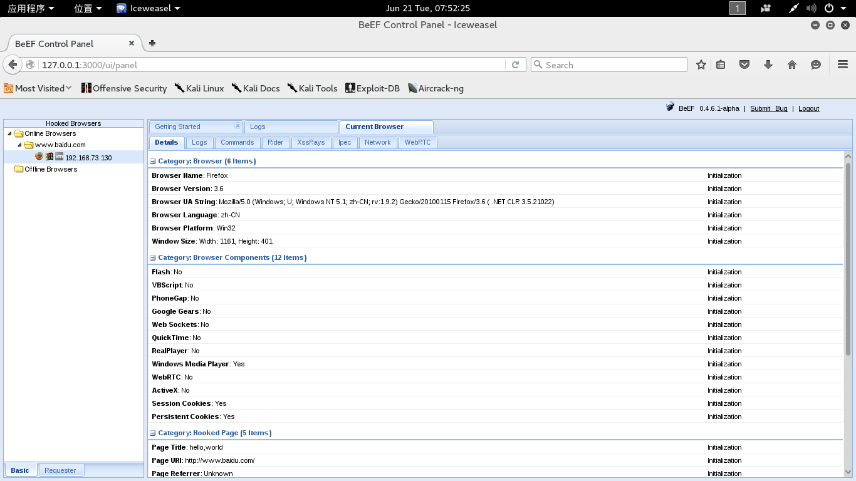Screen dimensions: 856x481
Task: Select hooked browser 192.168.73.130
Action: click(x=88, y=158)
